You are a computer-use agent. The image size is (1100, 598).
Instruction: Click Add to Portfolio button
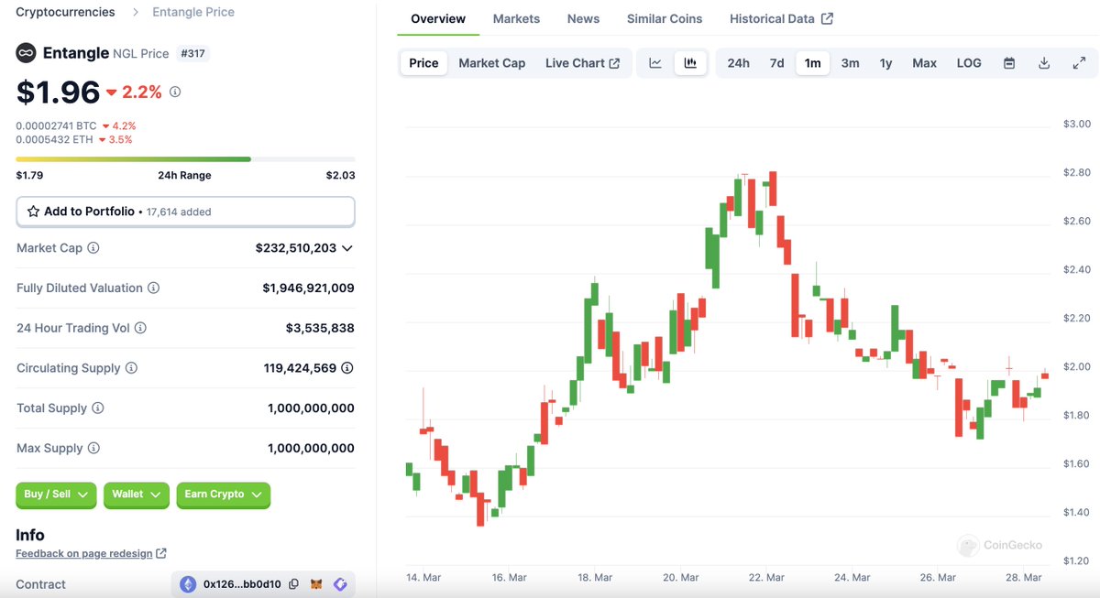pos(185,212)
